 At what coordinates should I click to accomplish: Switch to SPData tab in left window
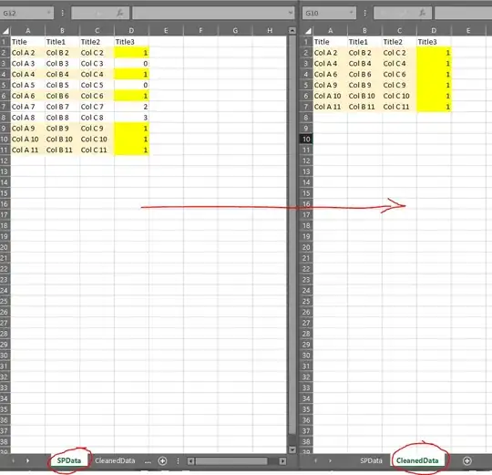[69, 460]
